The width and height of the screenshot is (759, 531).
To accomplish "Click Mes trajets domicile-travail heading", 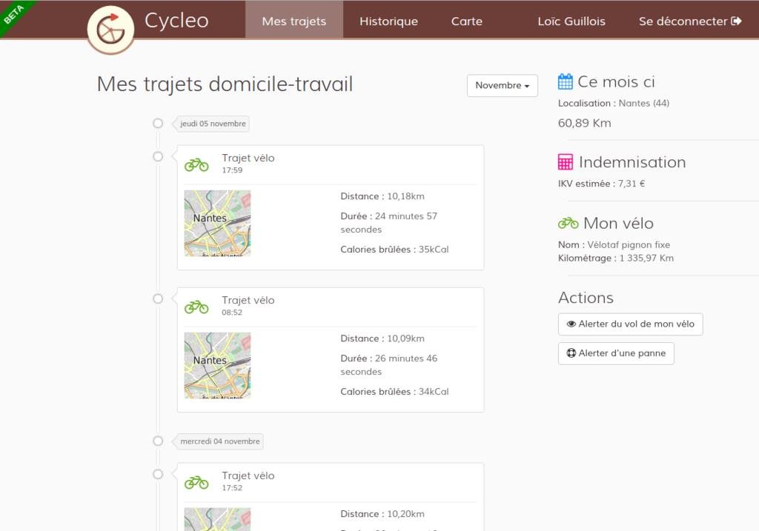I will point(225,84).
